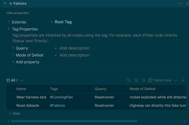
Task: Add a new view with plus icon
Action: pyautogui.click(x=22, y=80)
